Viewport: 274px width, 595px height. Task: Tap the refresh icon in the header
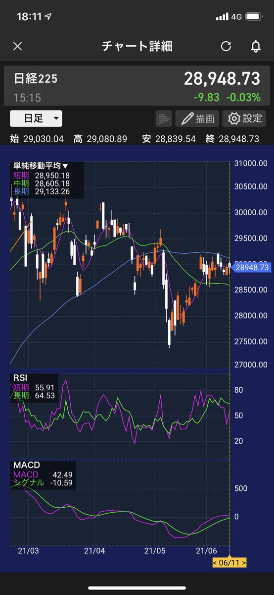coord(226,47)
